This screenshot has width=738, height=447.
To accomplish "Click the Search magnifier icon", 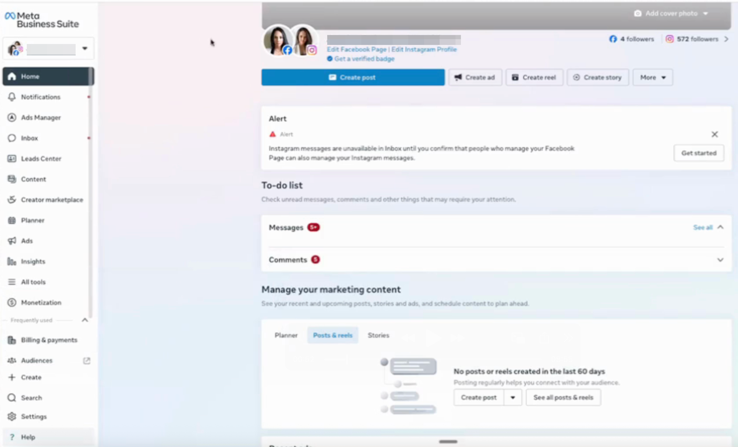I will pyautogui.click(x=12, y=398).
